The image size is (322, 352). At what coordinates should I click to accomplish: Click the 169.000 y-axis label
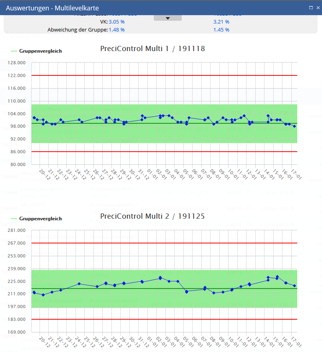pyautogui.click(x=17, y=332)
